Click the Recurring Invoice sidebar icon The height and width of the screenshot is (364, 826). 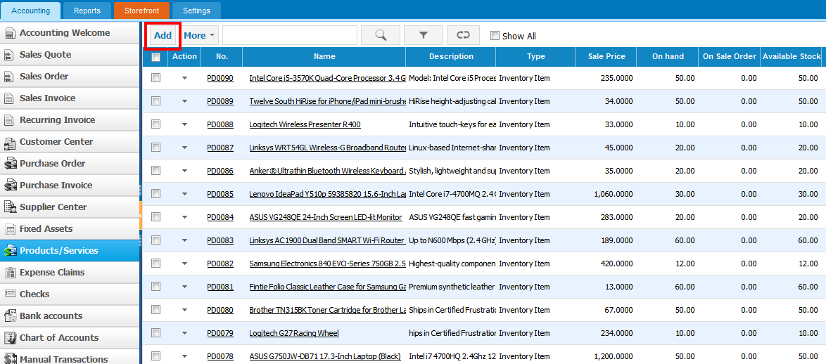[10, 120]
